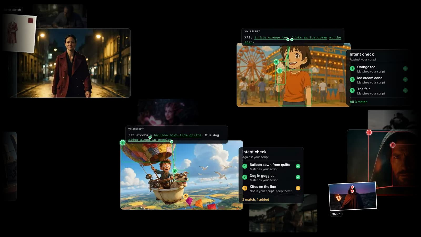Image resolution: width=421 pixels, height=237 pixels.
Task: Toggle the check mark for Orange tee
Action: coord(405,68)
